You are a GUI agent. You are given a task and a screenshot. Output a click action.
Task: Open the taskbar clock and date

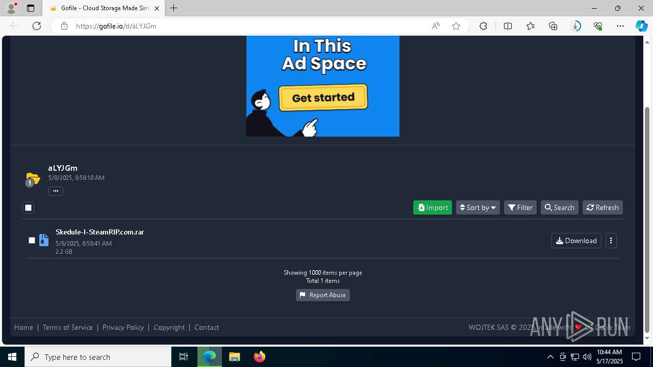click(610, 357)
